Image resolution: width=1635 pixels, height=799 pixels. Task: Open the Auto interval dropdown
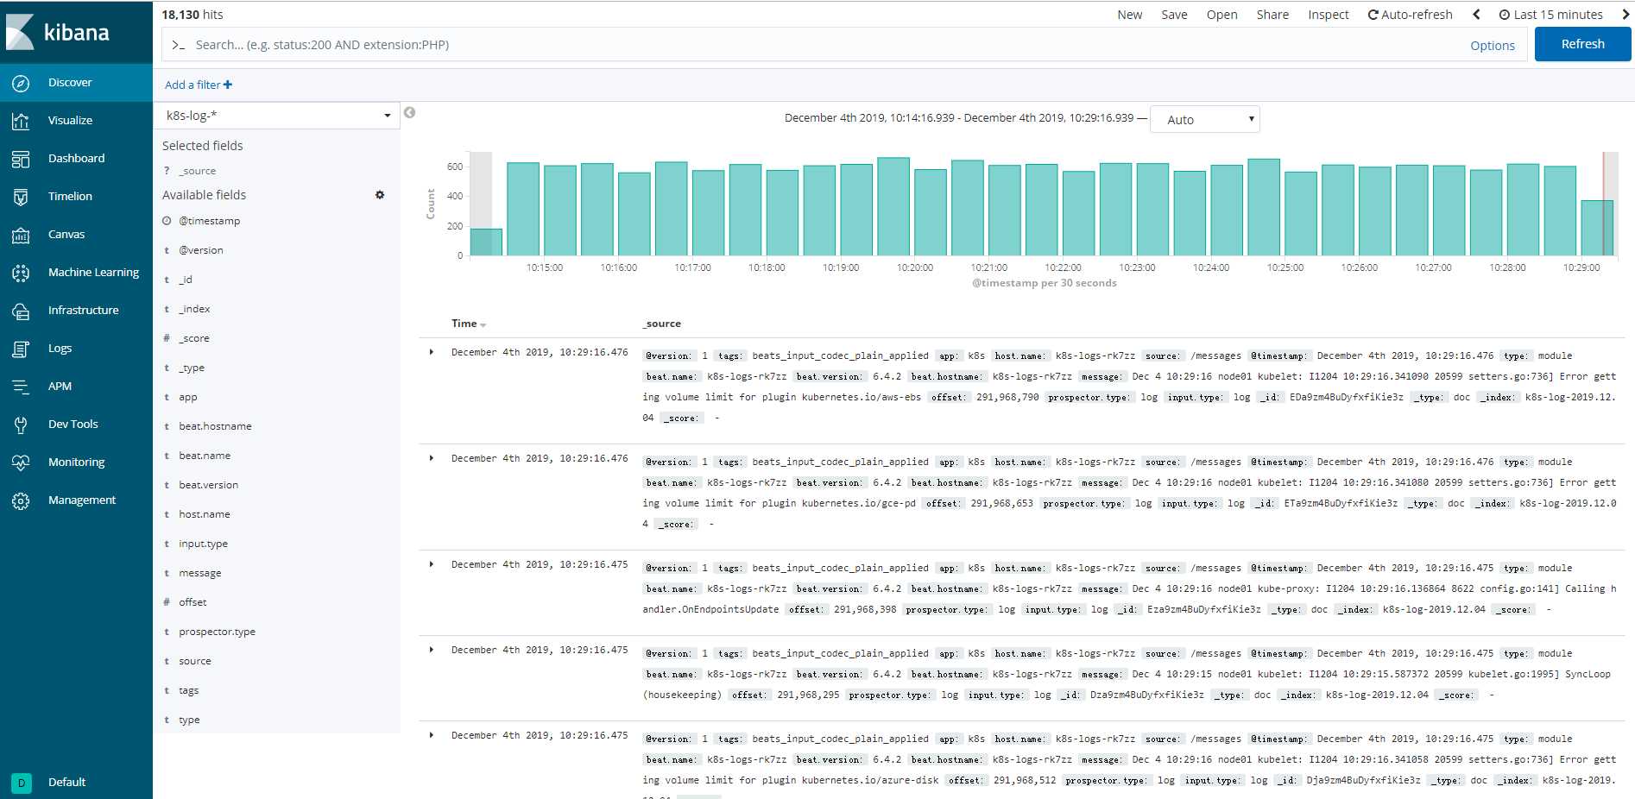click(1205, 120)
